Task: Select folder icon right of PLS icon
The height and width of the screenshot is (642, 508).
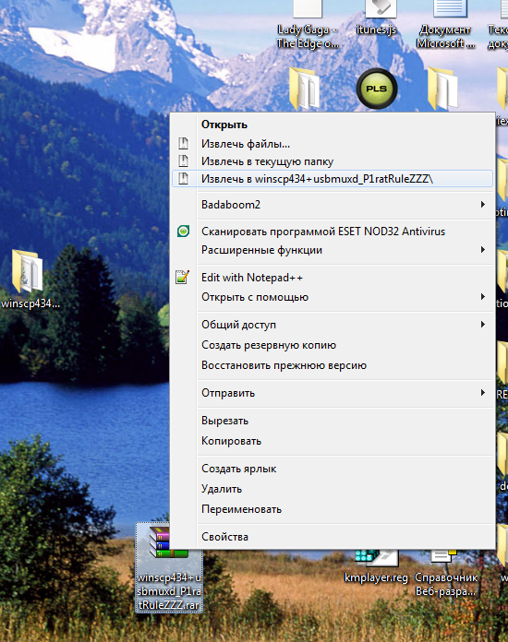Action: [442, 89]
